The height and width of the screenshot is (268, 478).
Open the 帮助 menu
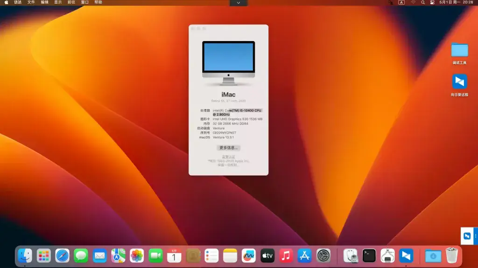point(98,2)
